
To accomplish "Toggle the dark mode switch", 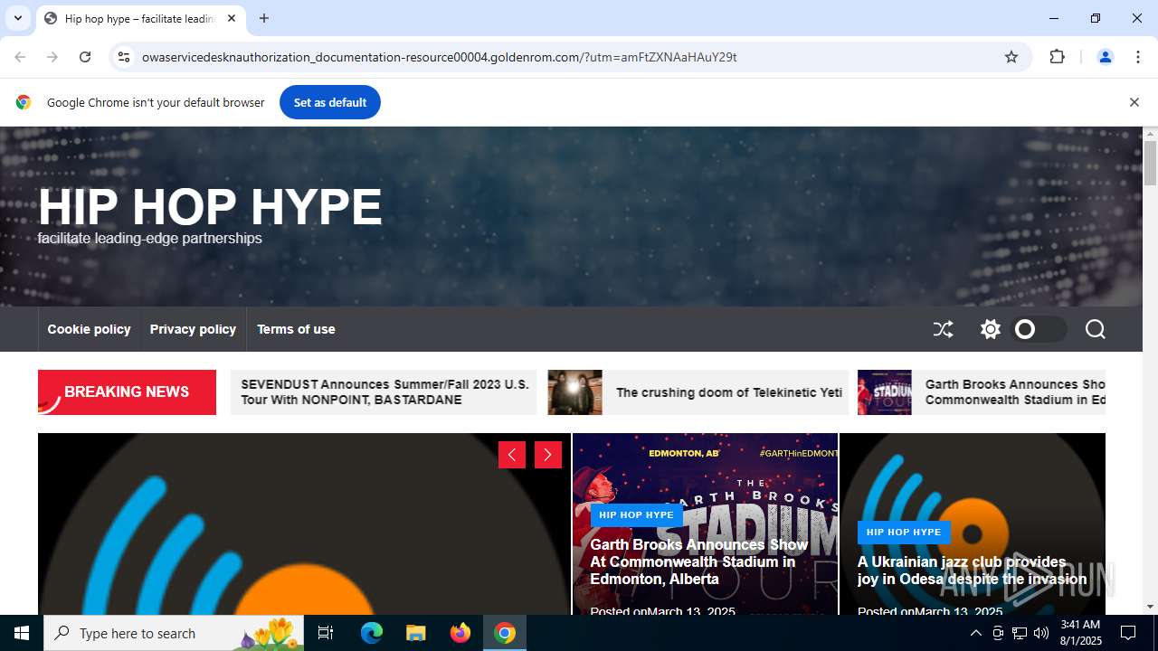I will 1039,329.
